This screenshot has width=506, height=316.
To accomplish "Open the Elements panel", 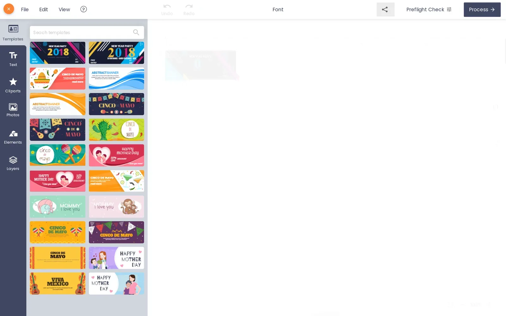I will [x=13, y=137].
